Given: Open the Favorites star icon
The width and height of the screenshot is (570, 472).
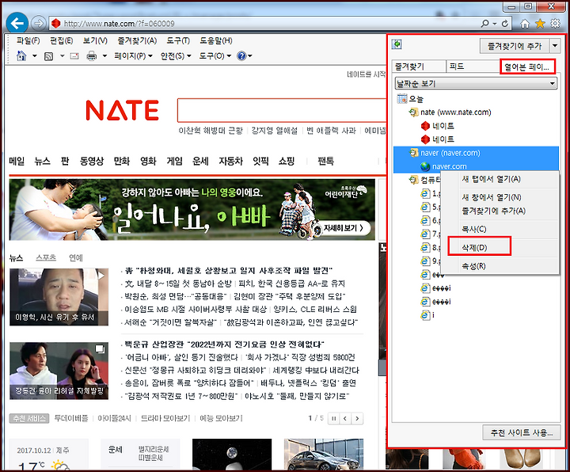Looking at the screenshot, I should (540, 24).
